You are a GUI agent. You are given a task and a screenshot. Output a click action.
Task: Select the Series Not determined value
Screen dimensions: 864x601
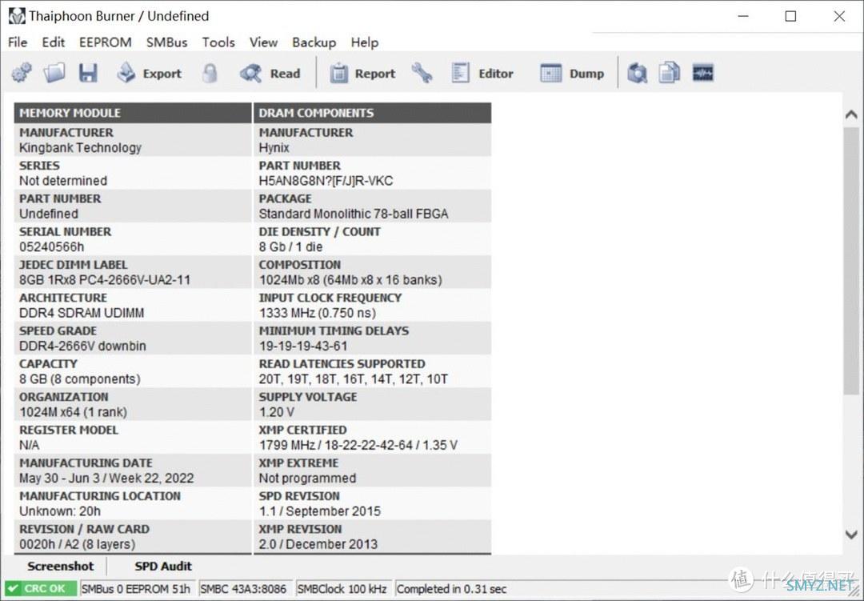click(x=63, y=181)
